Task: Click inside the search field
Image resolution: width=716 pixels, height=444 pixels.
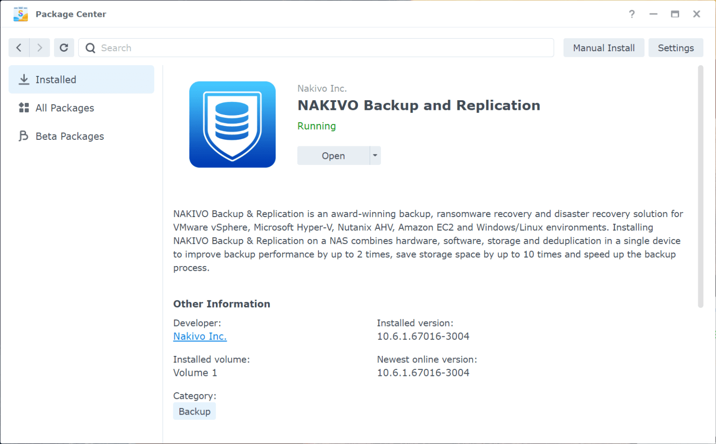Action: click(280, 48)
